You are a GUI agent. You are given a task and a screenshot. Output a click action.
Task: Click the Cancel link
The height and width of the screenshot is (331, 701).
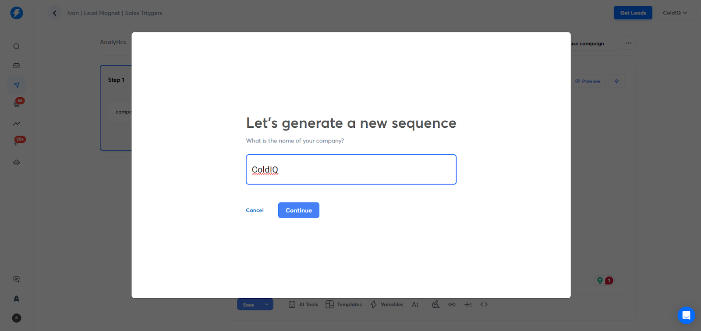(x=255, y=210)
